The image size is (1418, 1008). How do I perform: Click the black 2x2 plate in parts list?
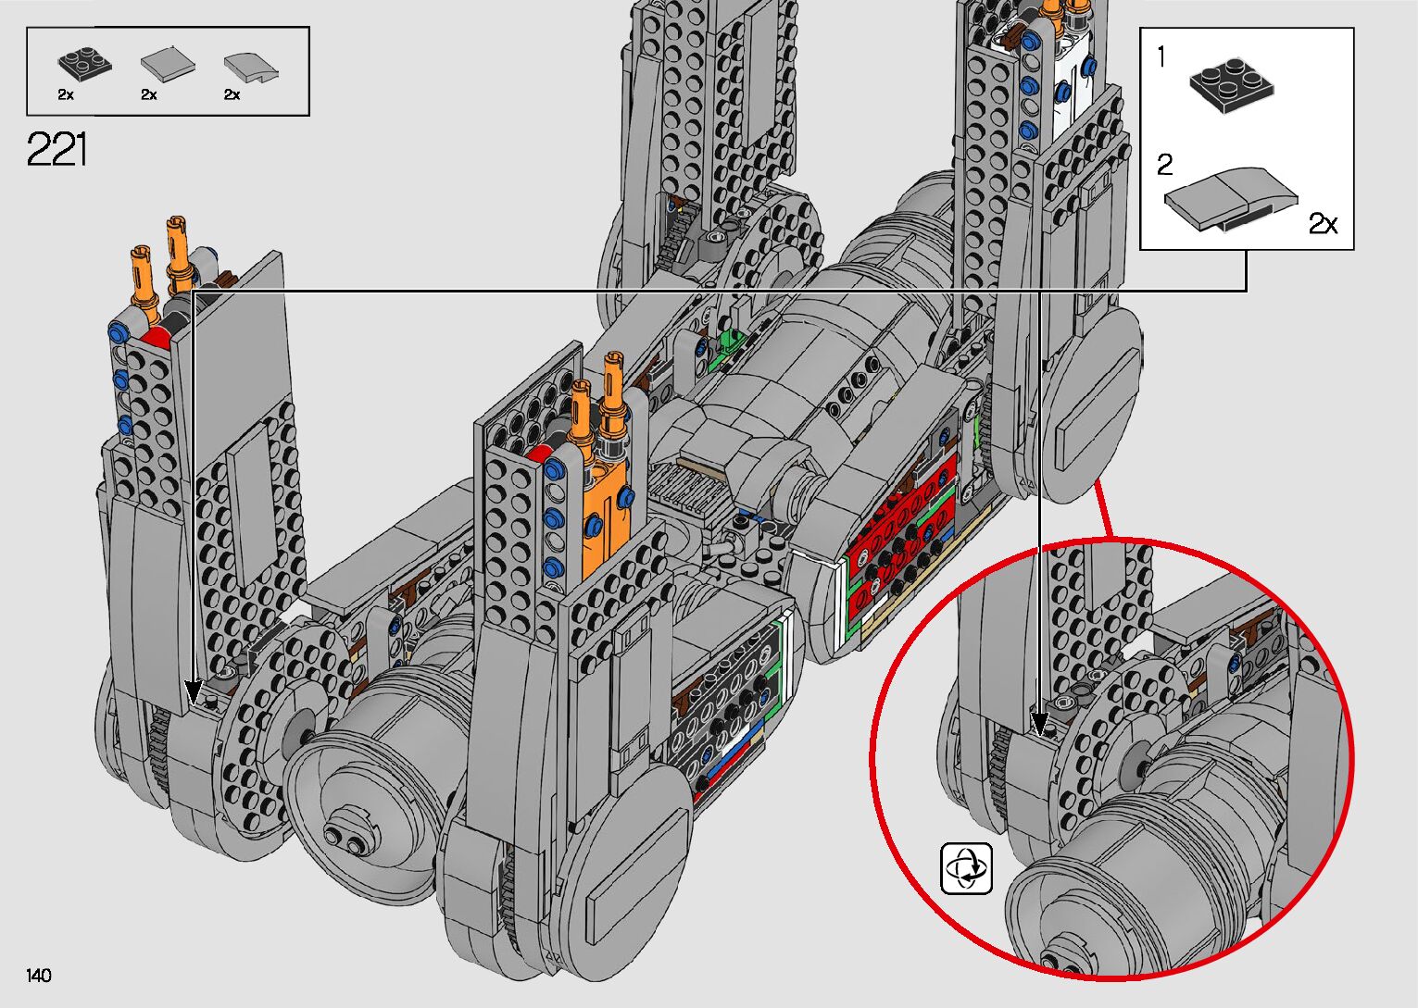(x=84, y=63)
